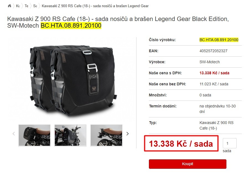
Task: Show previous thumbnails with left chevron arrow
Action: 14,134
